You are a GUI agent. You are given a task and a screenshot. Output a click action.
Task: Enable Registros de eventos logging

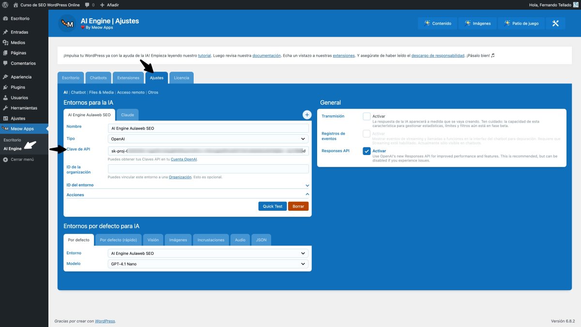(367, 134)
